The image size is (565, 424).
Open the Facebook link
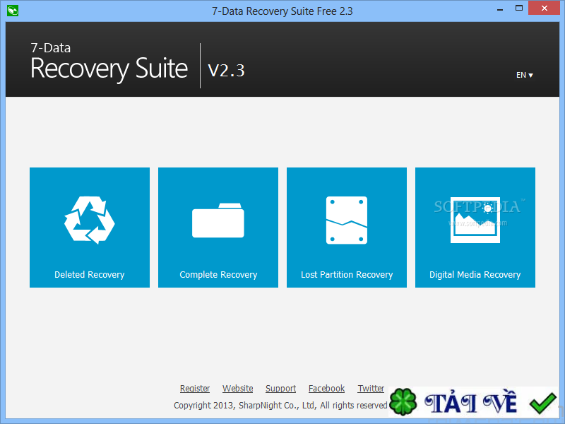coord(326,388)
